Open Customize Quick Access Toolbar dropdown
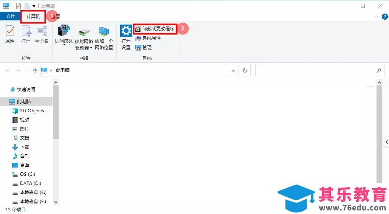The height and width of the screenshot is (214, 389). point(34,6)
